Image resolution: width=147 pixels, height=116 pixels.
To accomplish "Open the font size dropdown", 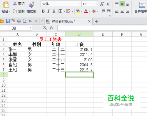I will [96, 4].
